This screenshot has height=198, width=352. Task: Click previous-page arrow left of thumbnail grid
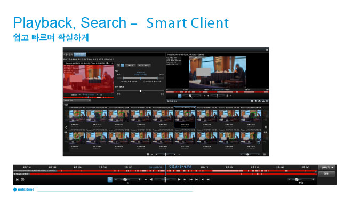pos(66,128)
